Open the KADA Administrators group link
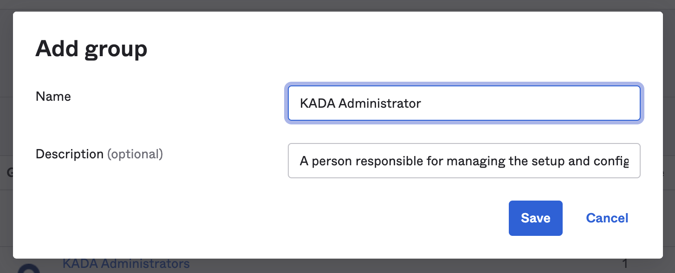Image resolution: width=675 pixels, height=273 pixels. tap(126, 264)
